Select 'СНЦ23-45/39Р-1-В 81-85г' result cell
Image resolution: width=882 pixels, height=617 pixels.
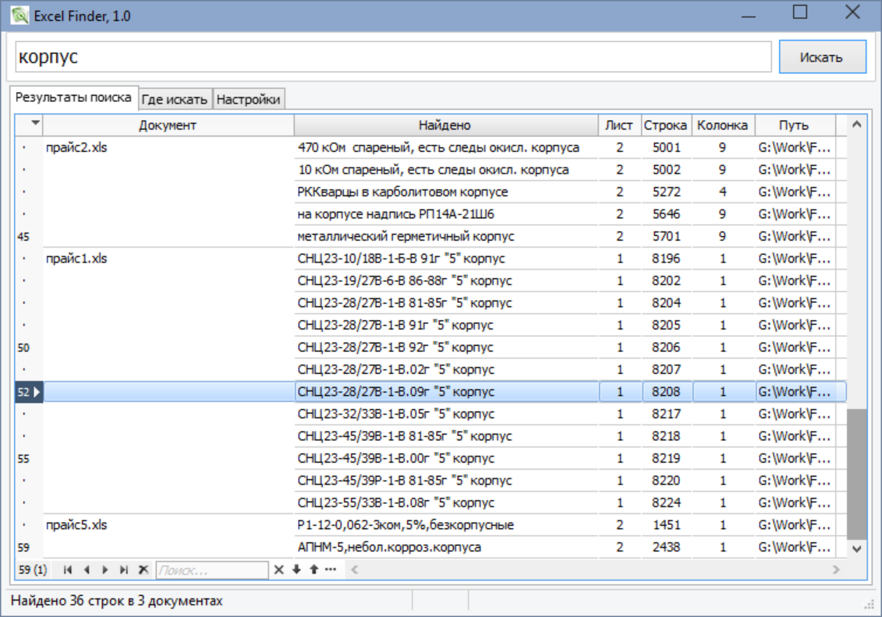click(x=446, y=481)
